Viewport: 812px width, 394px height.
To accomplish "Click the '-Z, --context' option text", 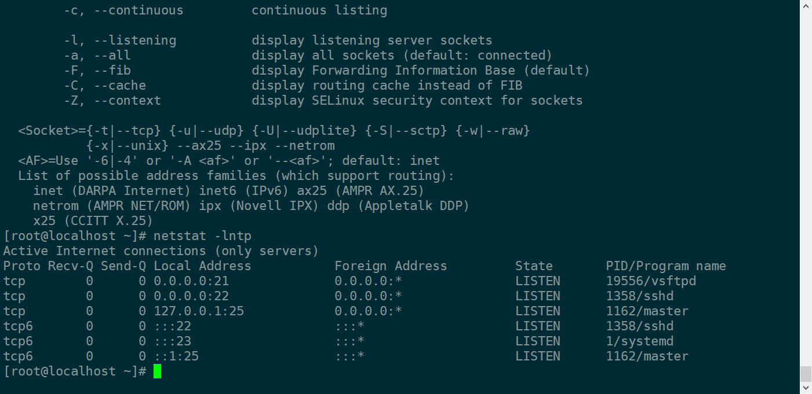I will click(112, 101).
